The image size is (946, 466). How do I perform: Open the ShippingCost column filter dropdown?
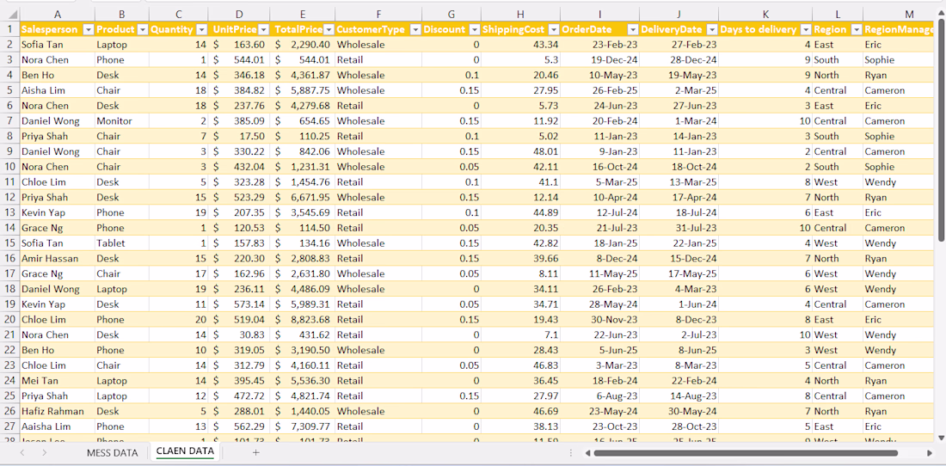pyautogui.click(x=553, y=29)
